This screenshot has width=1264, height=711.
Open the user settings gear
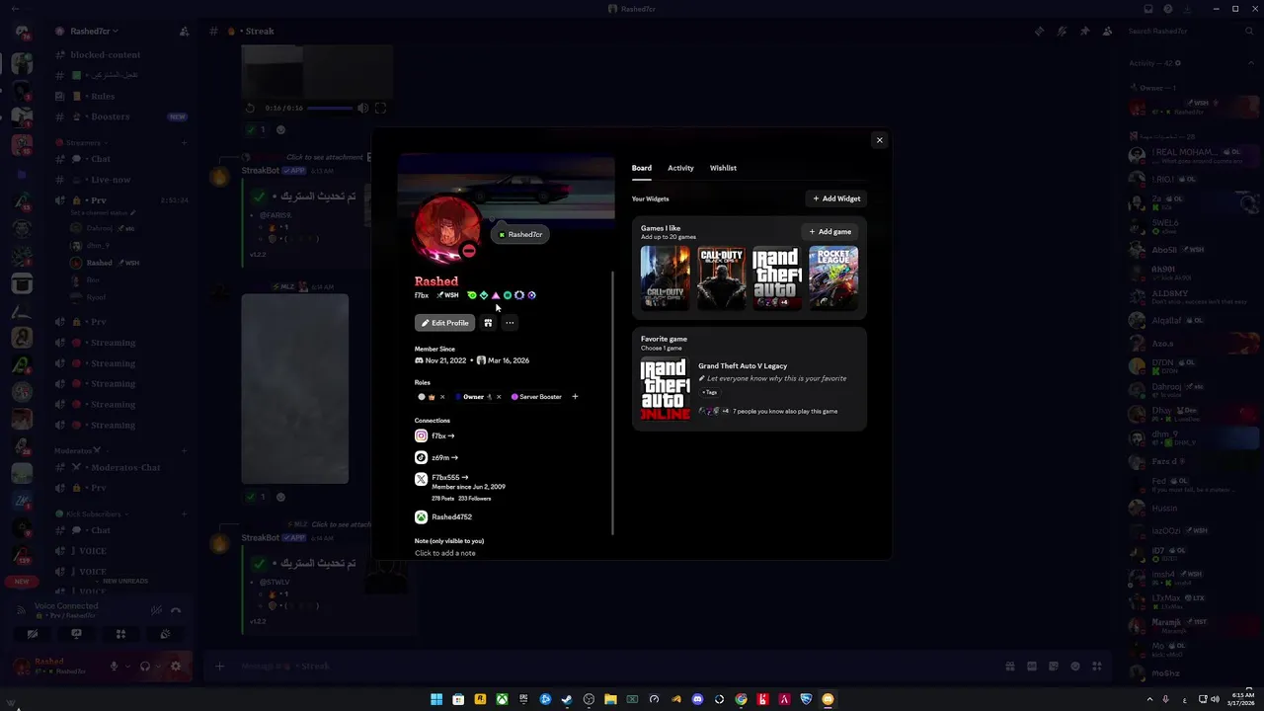[176, 667]
